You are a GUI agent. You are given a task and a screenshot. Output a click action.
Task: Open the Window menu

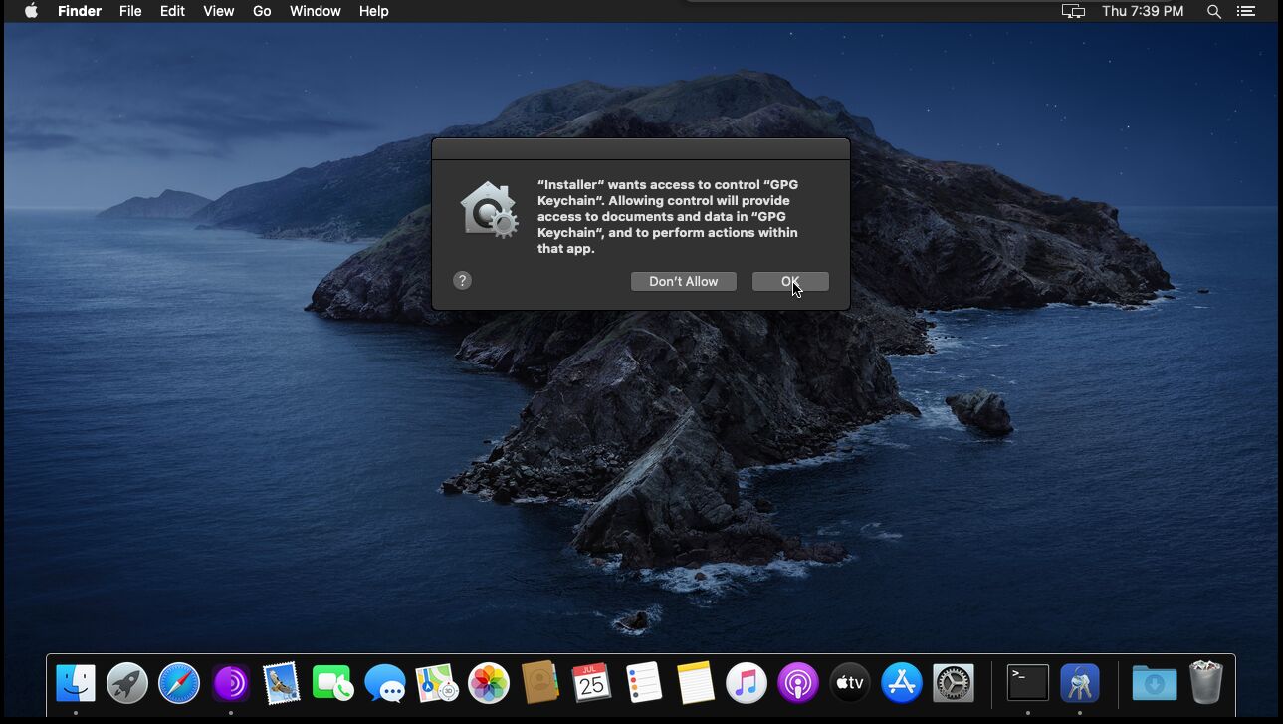[x=315, y=11]
